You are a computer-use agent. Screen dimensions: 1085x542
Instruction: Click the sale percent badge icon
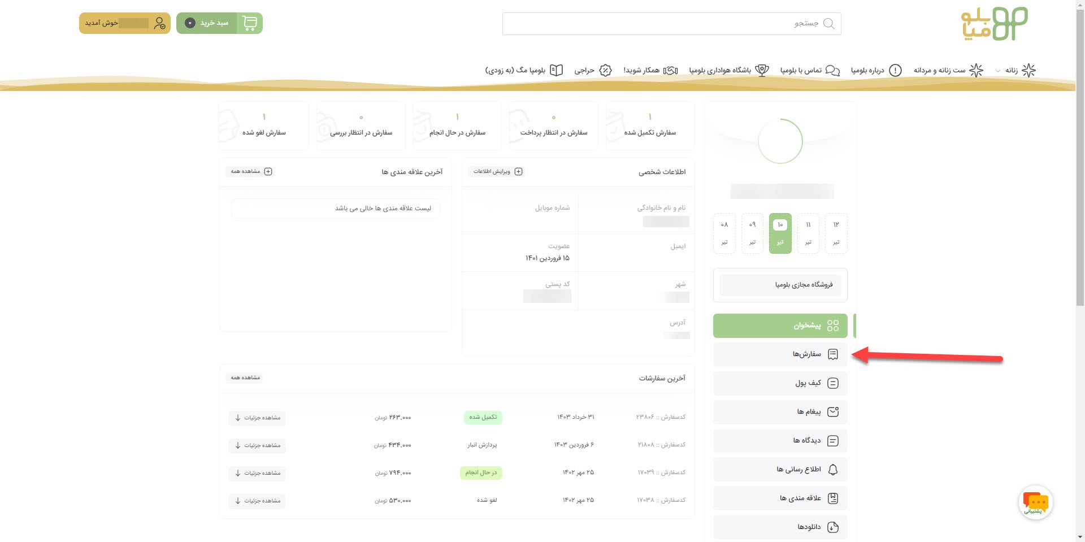(605, 70)
